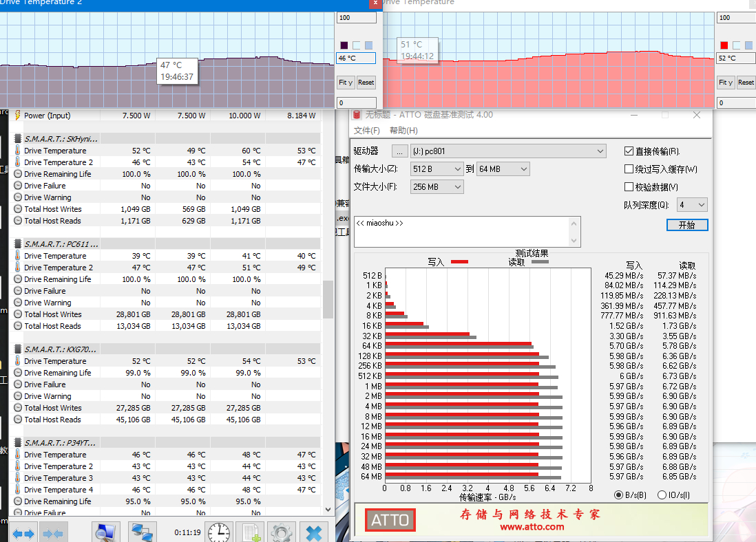Click the clock icon beside elapsed time
This screenshot has width=756, height=542.
[219, 532]
